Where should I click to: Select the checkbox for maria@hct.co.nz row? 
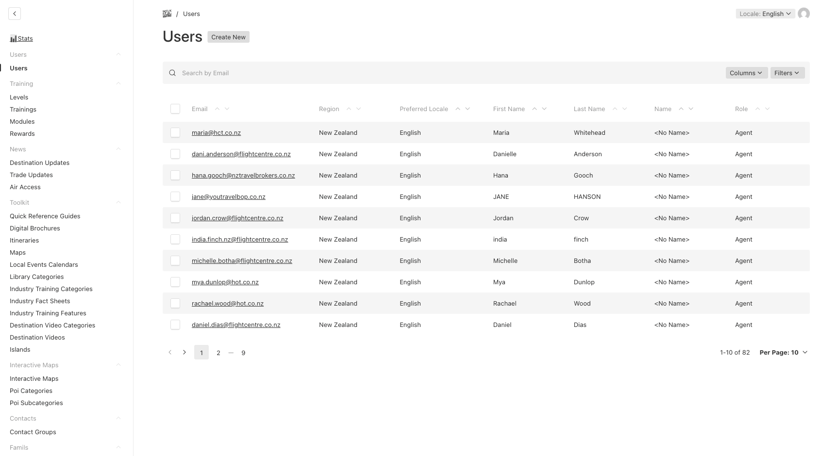[175, 132]
